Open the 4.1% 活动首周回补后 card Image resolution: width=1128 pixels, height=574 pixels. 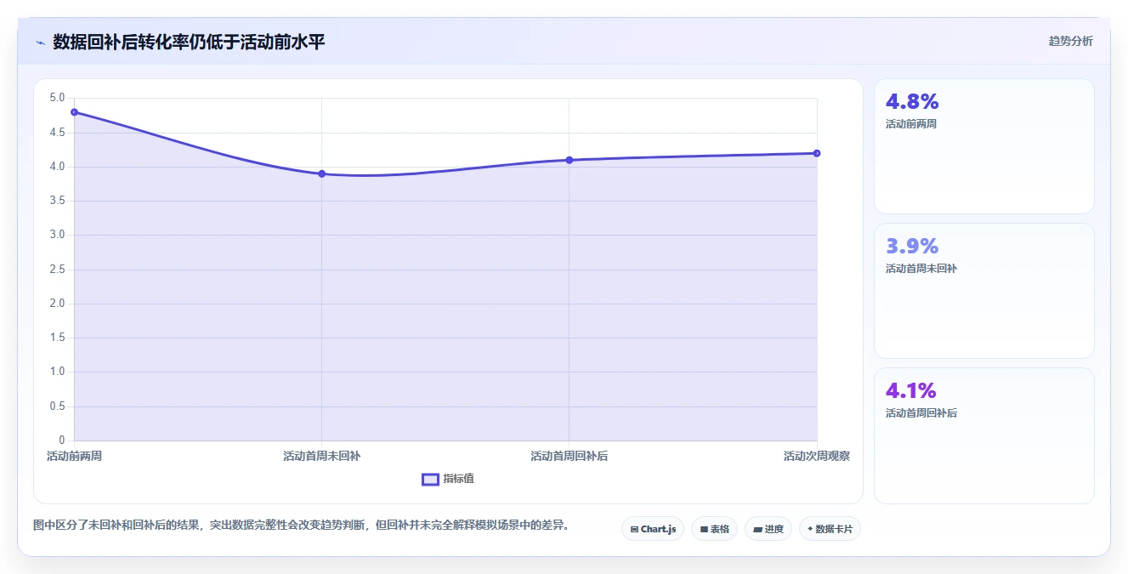[983, 435]
